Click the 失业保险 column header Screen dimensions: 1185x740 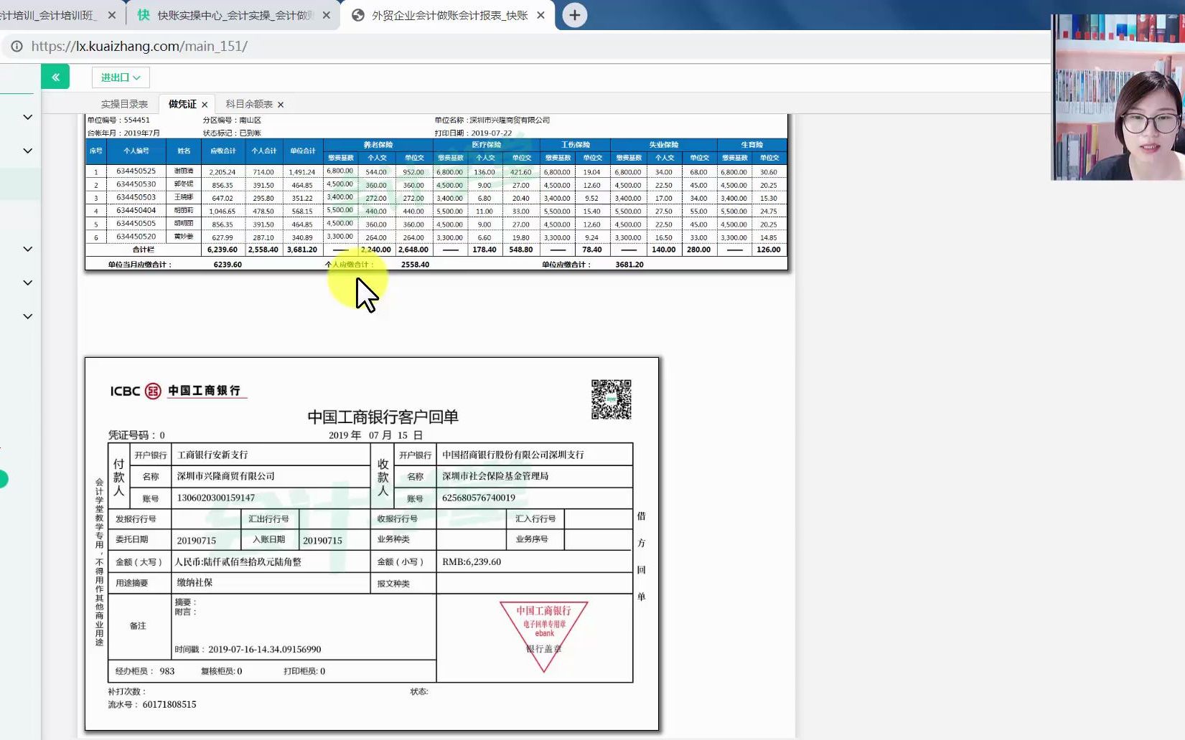tap(664, 144)
